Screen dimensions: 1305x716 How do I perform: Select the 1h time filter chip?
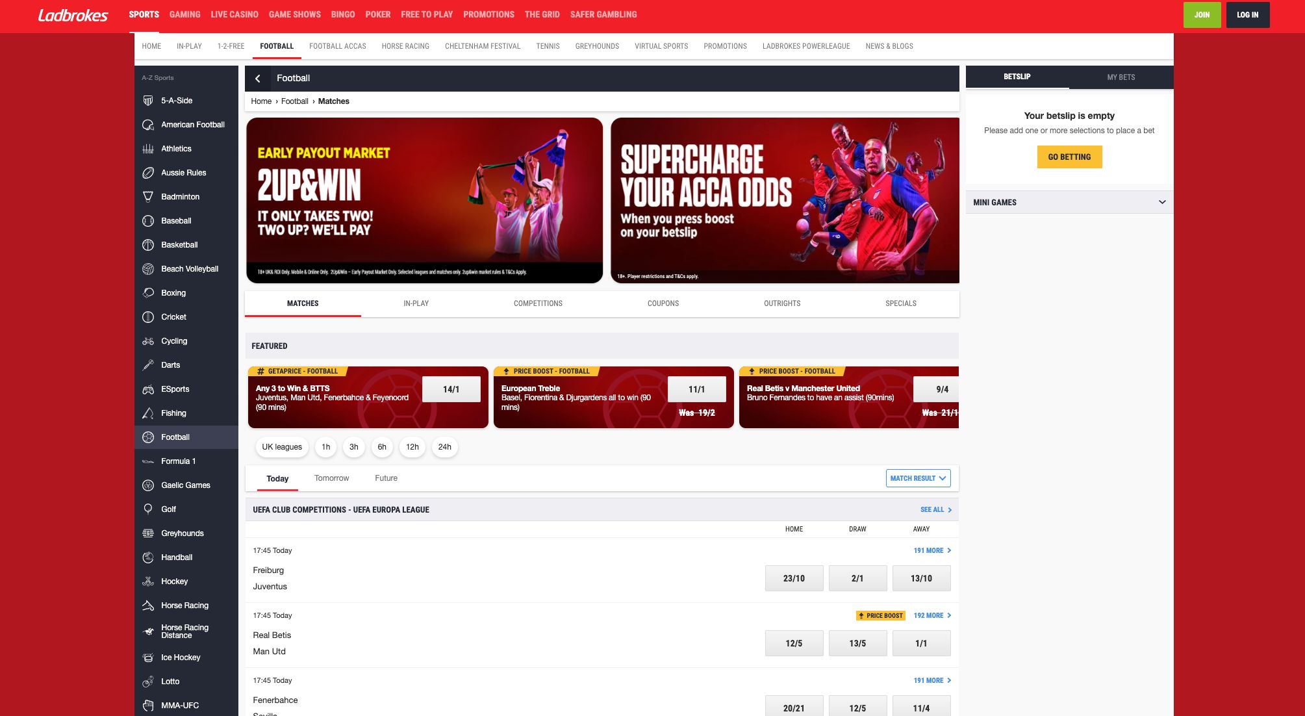tap(325, 447)
